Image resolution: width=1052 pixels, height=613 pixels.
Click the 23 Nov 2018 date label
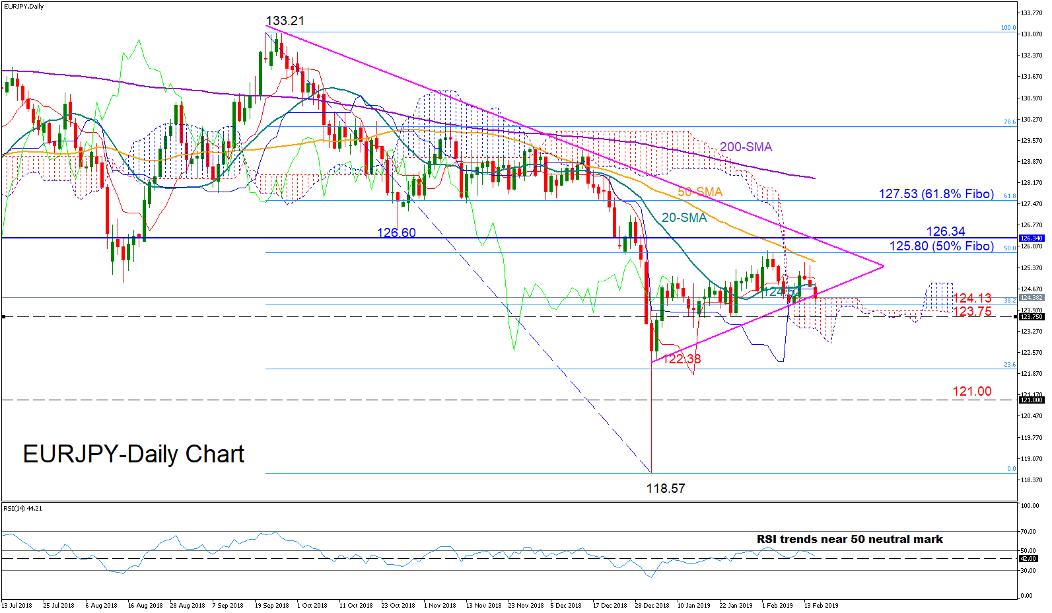point(526,605)
